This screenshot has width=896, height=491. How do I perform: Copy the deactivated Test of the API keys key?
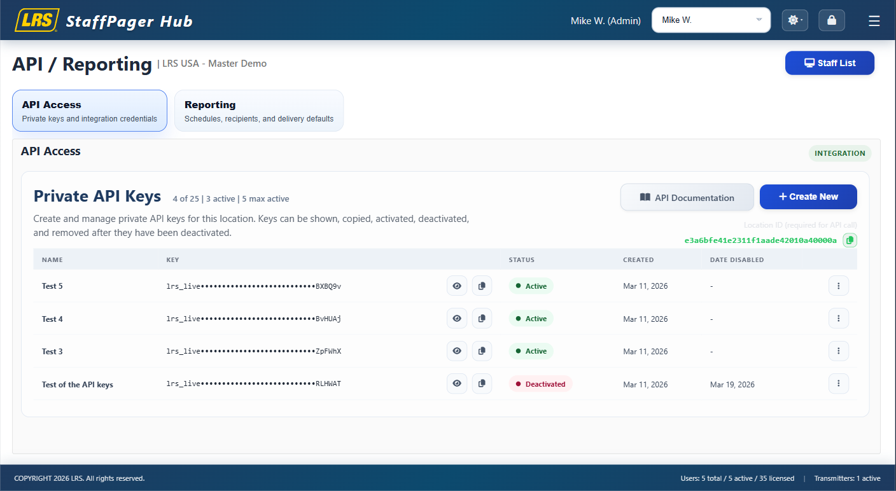click(x=482, y=383)
